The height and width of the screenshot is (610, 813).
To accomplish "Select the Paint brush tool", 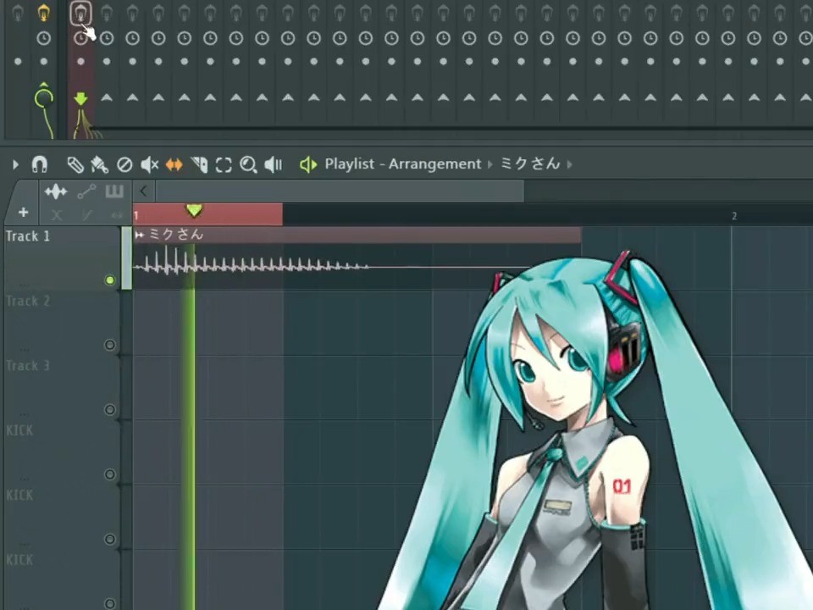I will pos(100,165).
